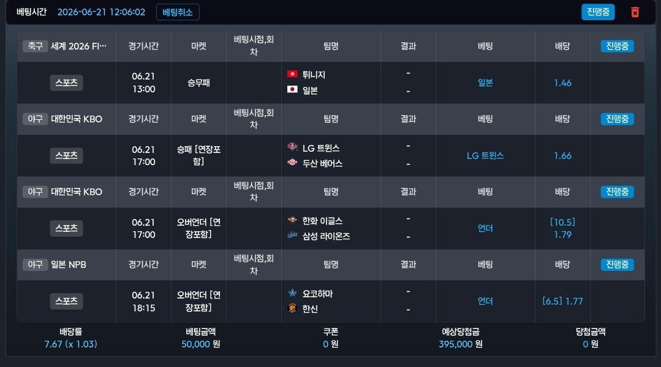
Task: Click the 1.46 odds value
Action: 562,83
